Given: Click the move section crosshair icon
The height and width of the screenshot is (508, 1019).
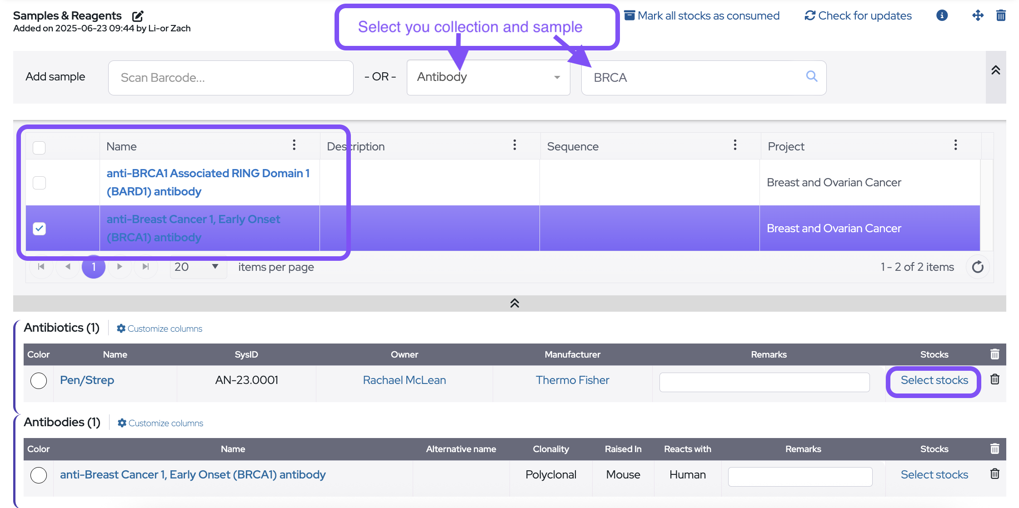Looking at the screenshot, I should pos(978,16).
